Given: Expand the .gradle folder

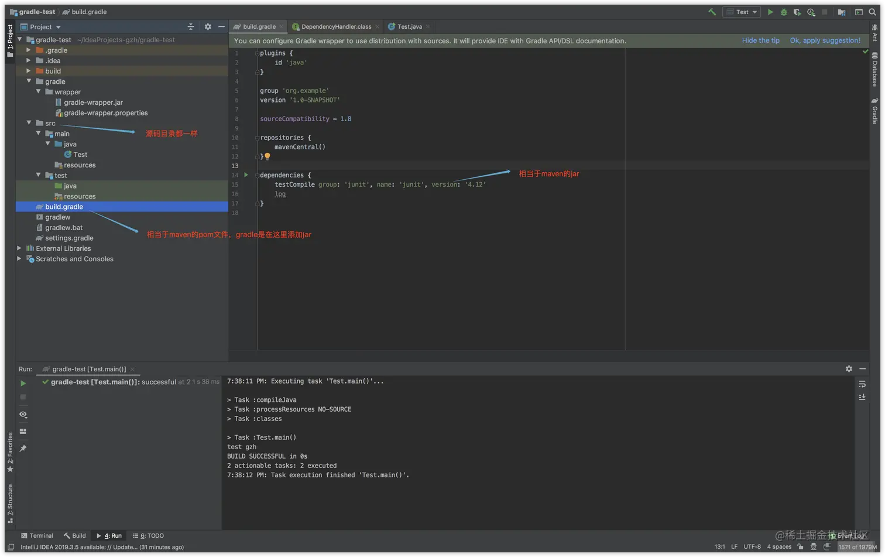Looking at the screenshot, I should [x=29, y=50].
